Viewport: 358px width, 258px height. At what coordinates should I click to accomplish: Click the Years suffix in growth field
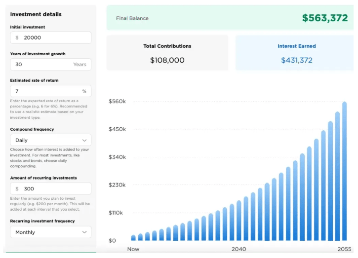(80, 64)
